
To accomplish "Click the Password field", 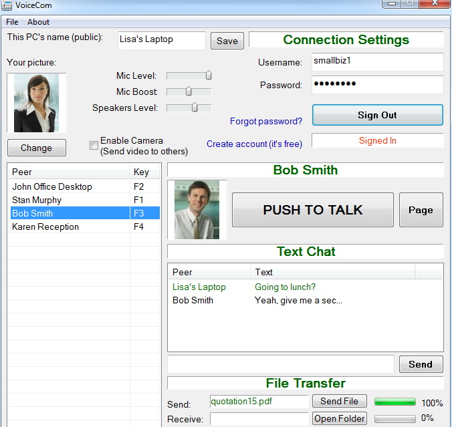I will (x=377, y=85).
